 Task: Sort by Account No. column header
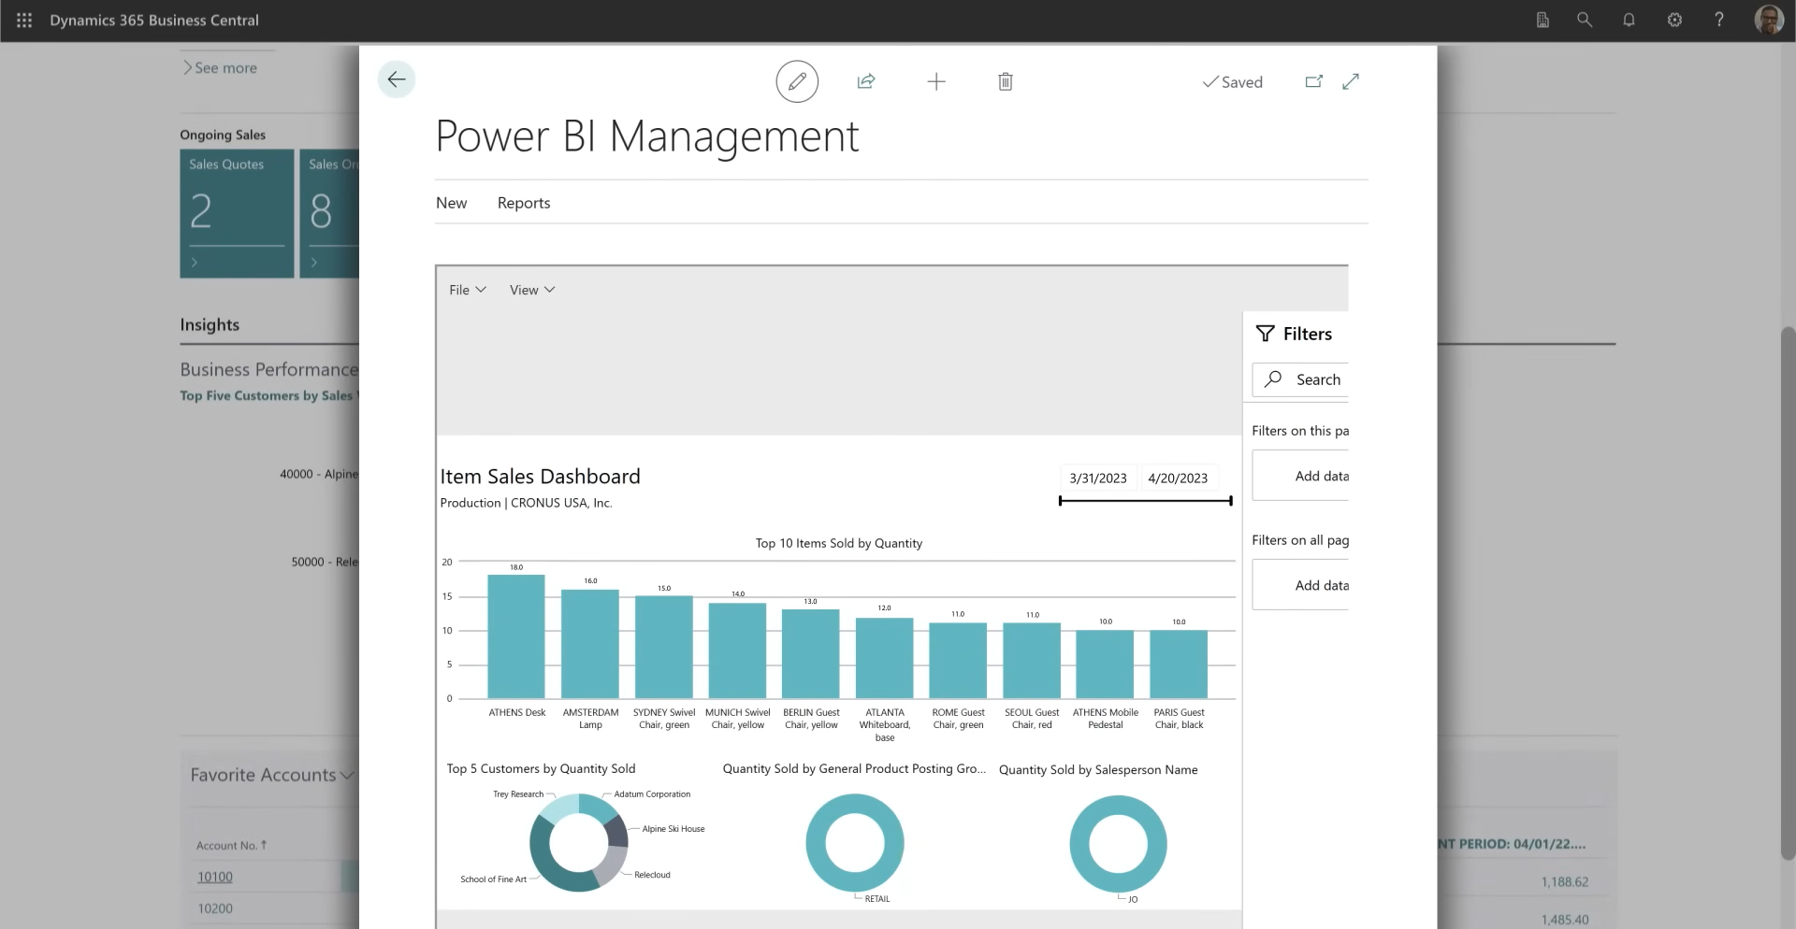(x=231, y=846)
